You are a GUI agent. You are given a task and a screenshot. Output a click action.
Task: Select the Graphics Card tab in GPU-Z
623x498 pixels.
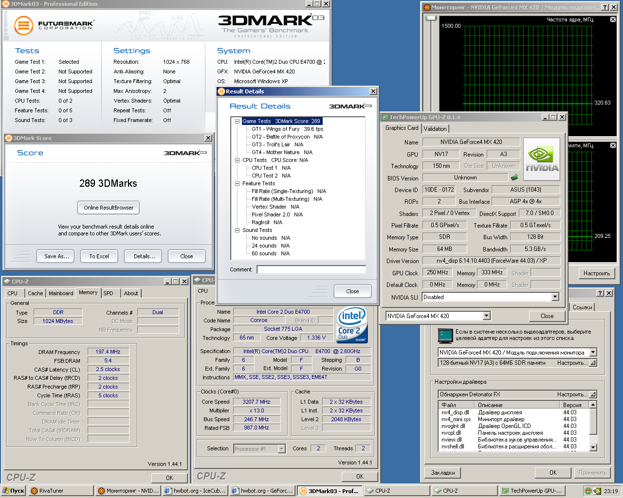(x=402, y=128)
